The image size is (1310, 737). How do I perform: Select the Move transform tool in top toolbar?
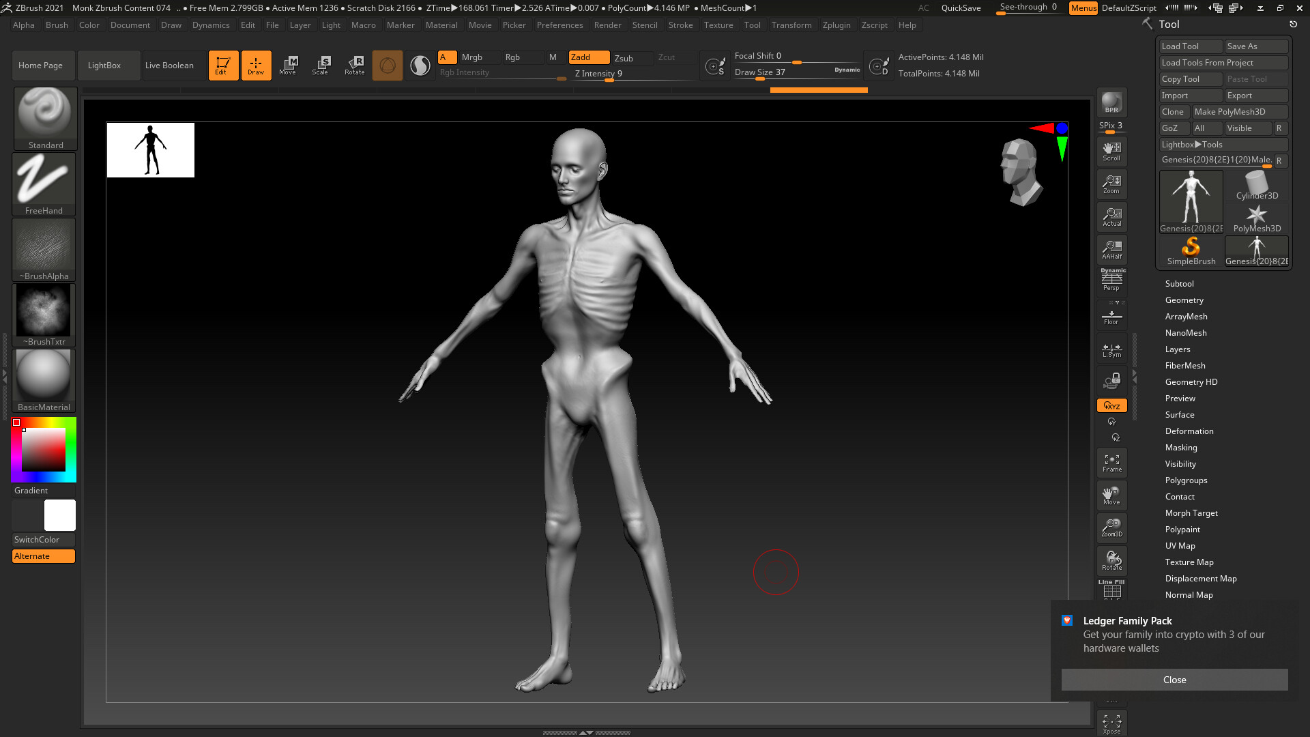pyautogui.click(x=288, y=65)
